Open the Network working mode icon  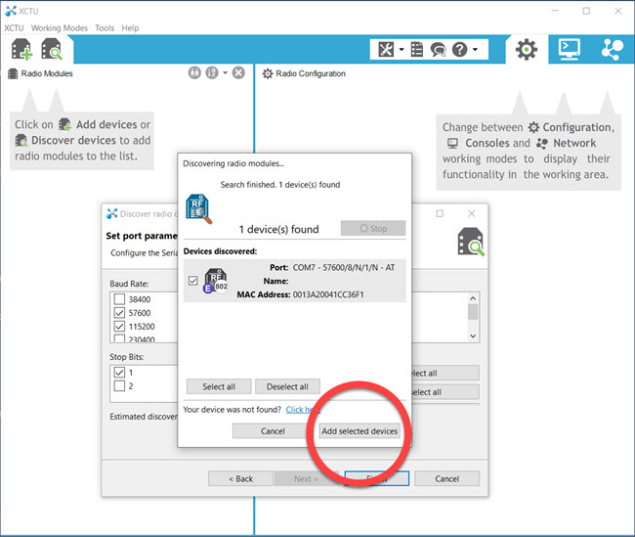point(612,49)
